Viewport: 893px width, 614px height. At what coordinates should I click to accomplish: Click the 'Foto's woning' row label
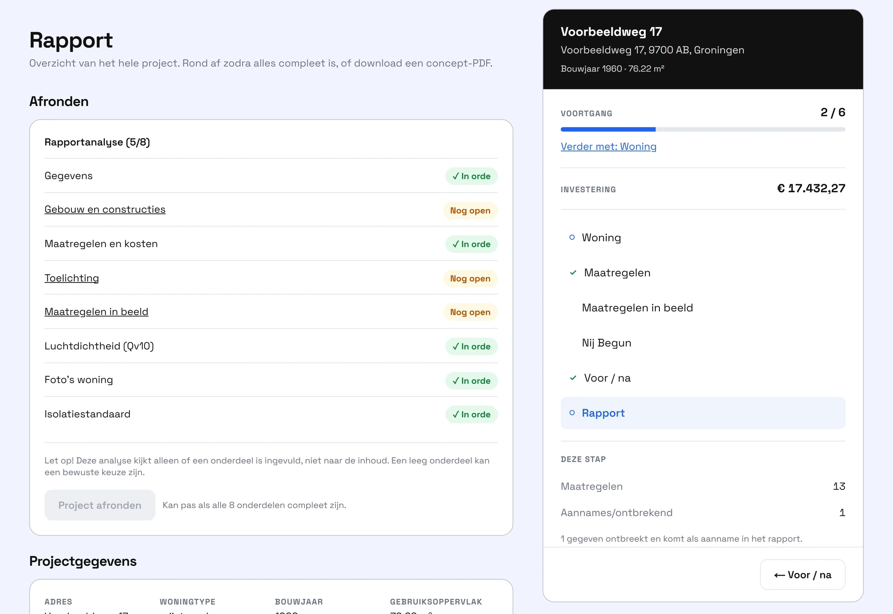coord(79,379)
